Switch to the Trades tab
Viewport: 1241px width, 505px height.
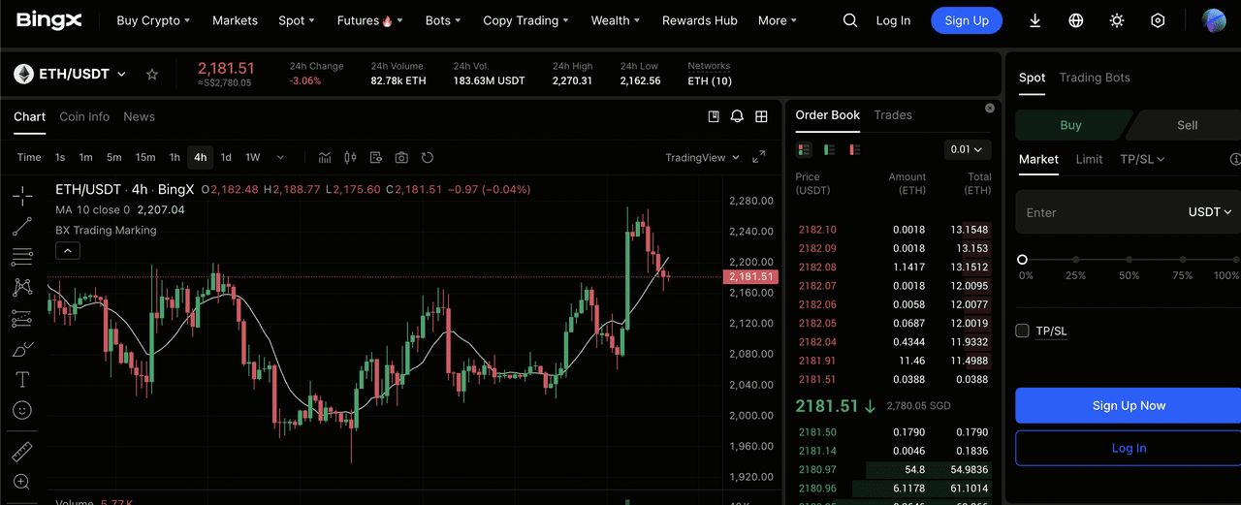(892, 114)
